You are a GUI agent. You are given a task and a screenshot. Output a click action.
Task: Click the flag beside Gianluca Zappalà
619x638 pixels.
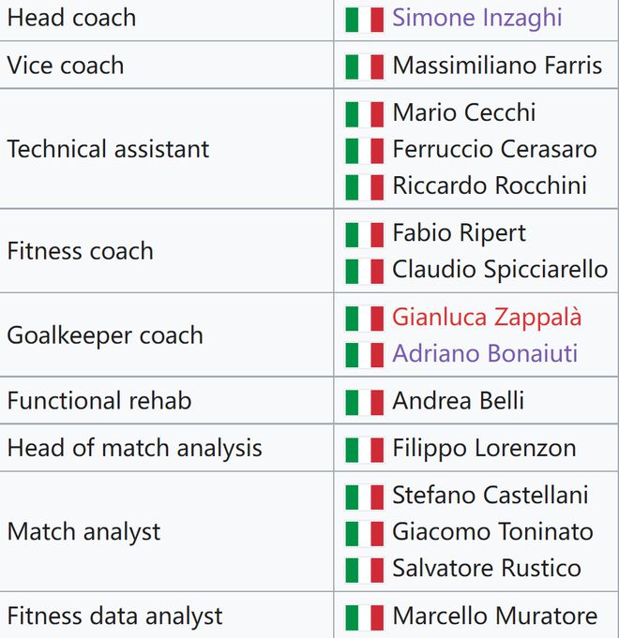click(364, 318)
